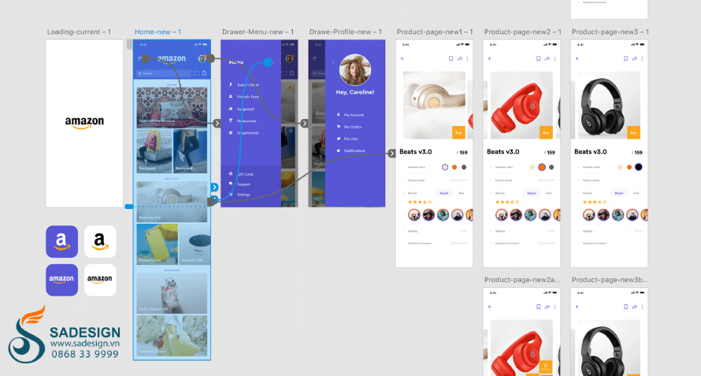Viewport: 701px width, 376px height.
Task: Click Caroline's profile photo
Action: pos(355,70)
